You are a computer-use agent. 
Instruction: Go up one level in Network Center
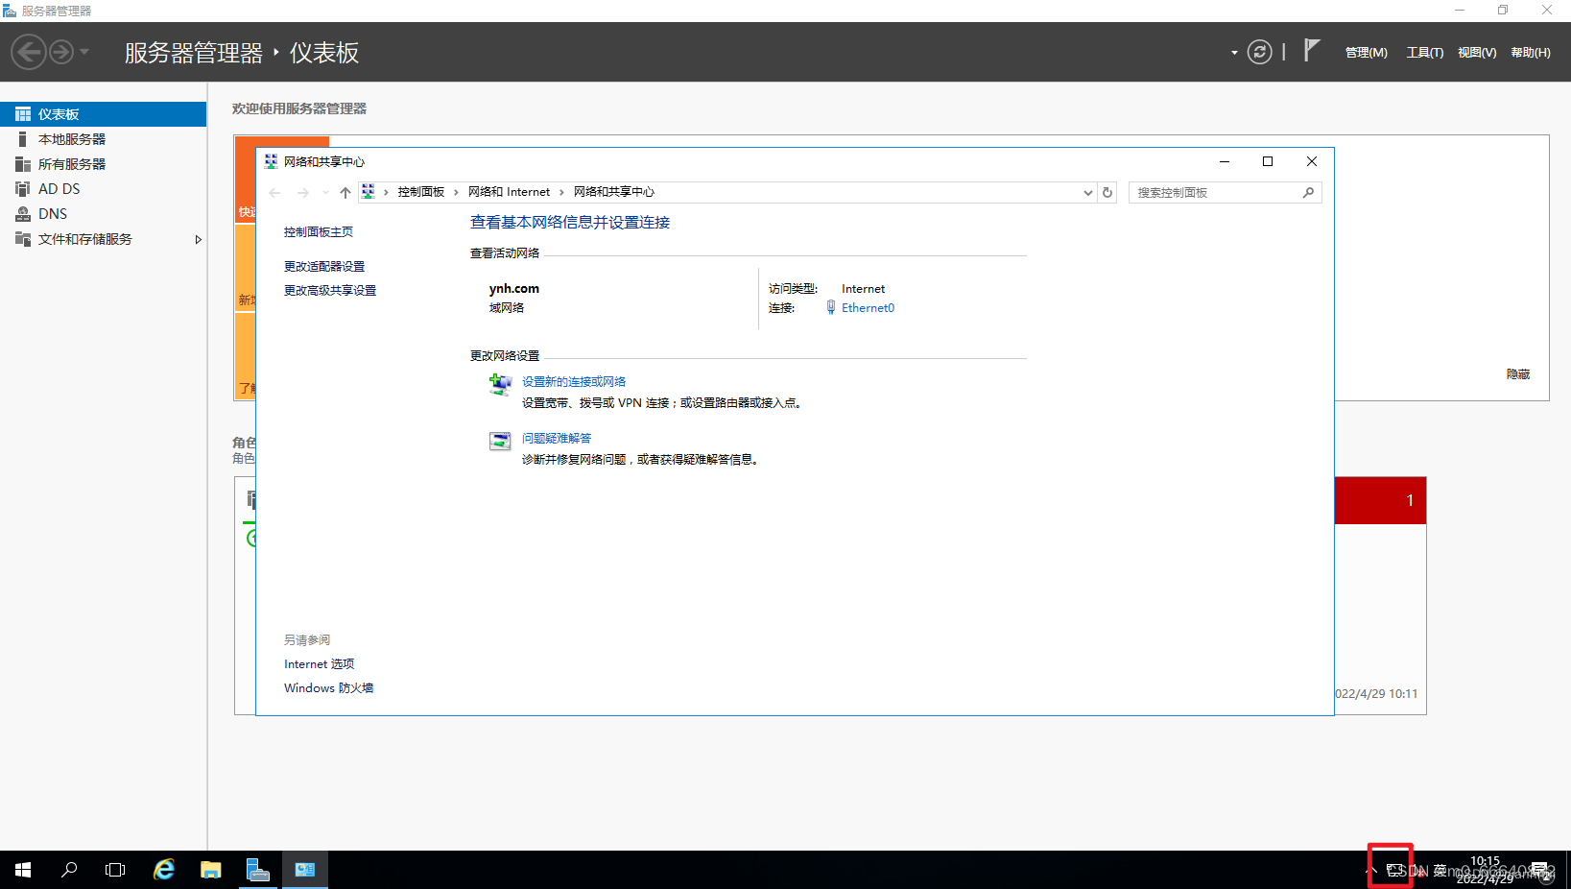345,193
